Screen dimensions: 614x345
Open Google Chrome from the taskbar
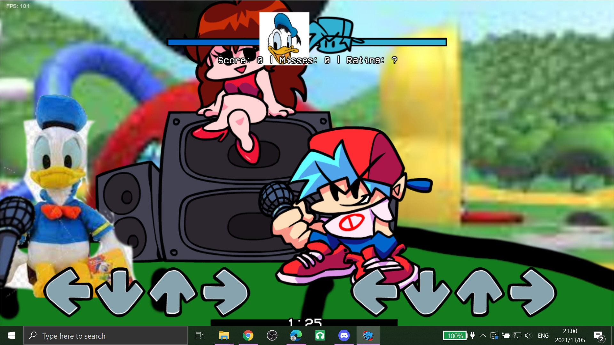coord(248,335)
